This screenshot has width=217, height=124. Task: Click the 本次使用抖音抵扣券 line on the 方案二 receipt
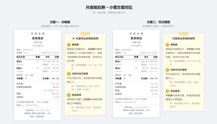(131, 99)
